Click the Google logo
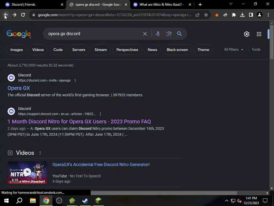274x206 pixels. pyautogui.click(x=19, y=34)
